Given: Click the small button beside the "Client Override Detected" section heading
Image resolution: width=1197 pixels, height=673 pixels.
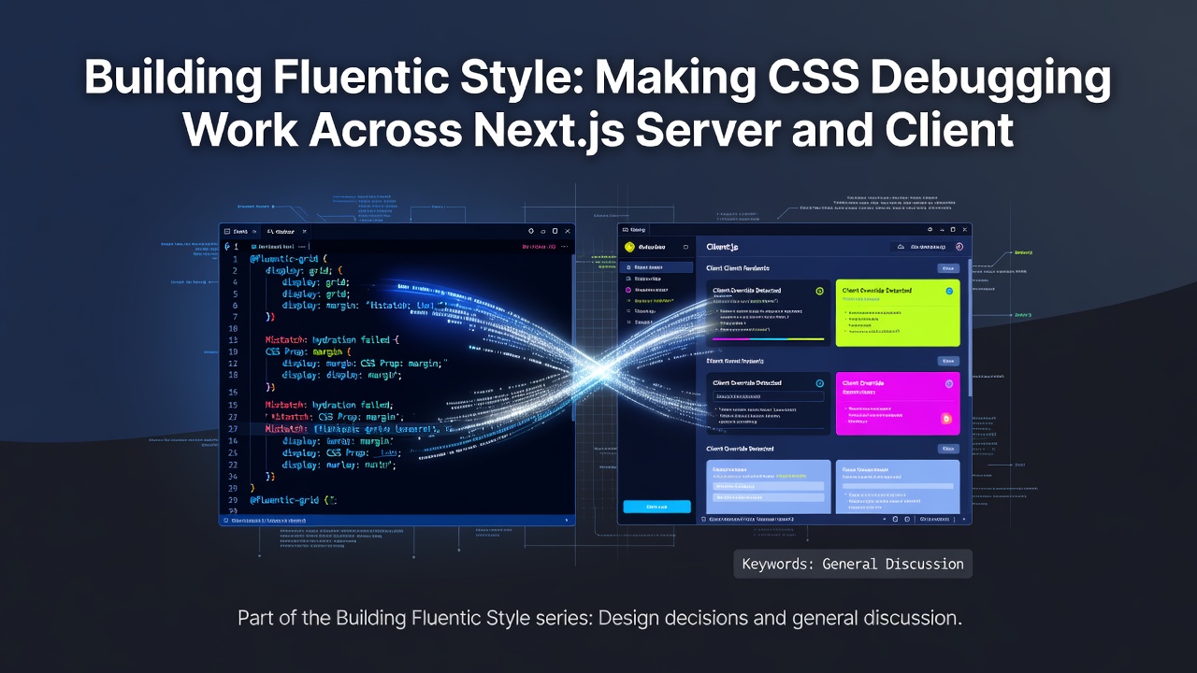Looking at the screenshot, I should 948,449.
